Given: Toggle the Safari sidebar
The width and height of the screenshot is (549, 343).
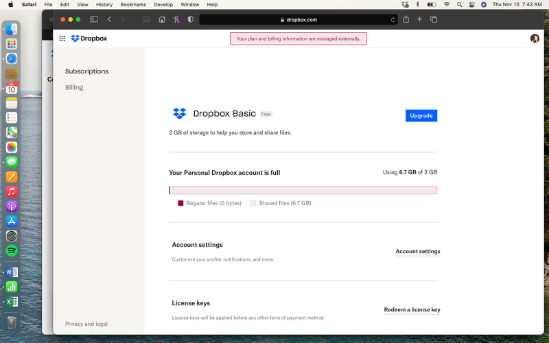Looking at the screenshot, I should [x=94, y=19].
